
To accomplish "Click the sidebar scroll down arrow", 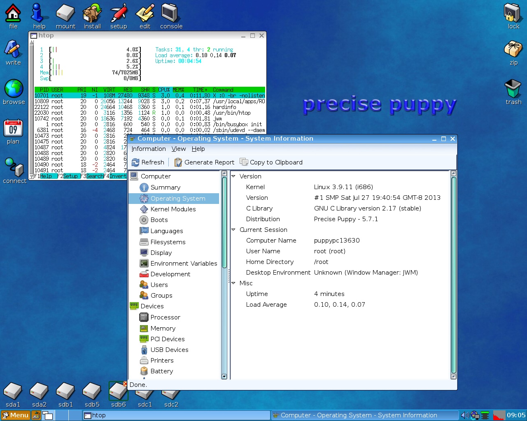I will (x=224, y=376).
